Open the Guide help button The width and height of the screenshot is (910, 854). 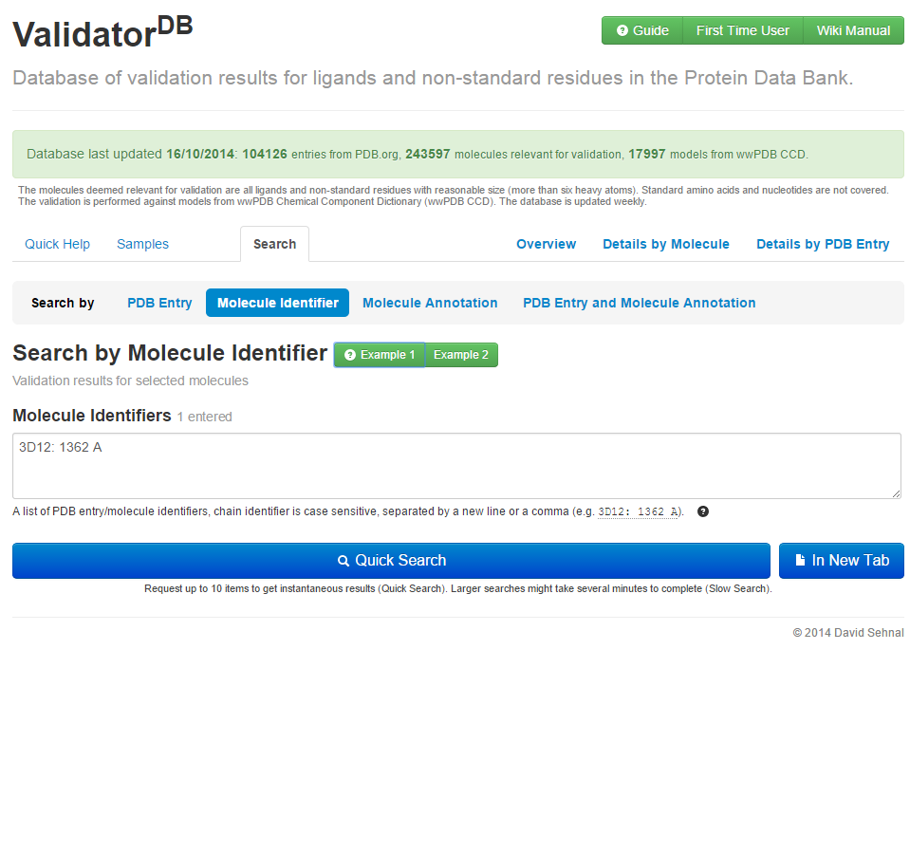(x=641, y=30)
